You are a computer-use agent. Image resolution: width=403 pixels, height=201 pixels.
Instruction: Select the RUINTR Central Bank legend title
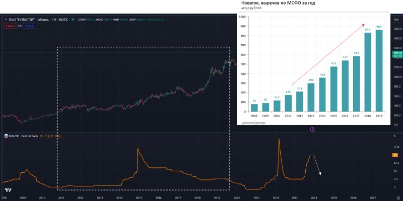coord(23,136)
